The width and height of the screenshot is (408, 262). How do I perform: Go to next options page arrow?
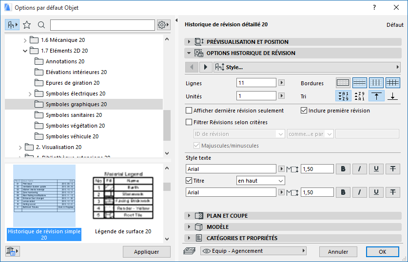206,67
